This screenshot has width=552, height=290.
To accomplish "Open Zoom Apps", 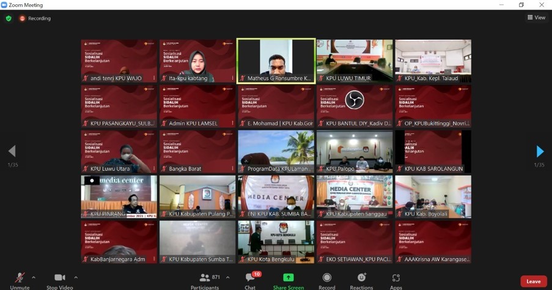I will 396,280.
